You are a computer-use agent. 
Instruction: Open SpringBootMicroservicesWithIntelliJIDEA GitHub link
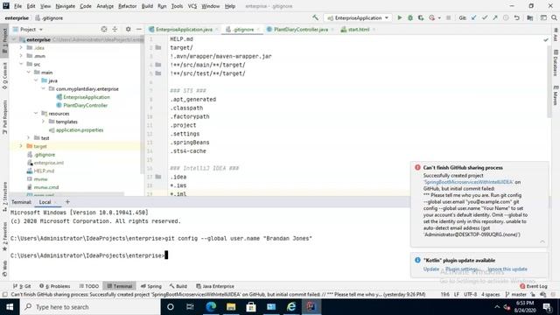point(468,182)
